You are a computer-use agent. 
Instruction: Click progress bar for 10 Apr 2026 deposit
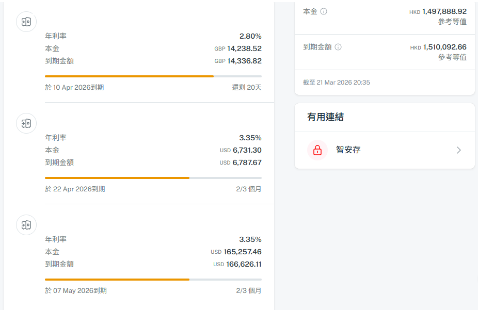point(153,76)
